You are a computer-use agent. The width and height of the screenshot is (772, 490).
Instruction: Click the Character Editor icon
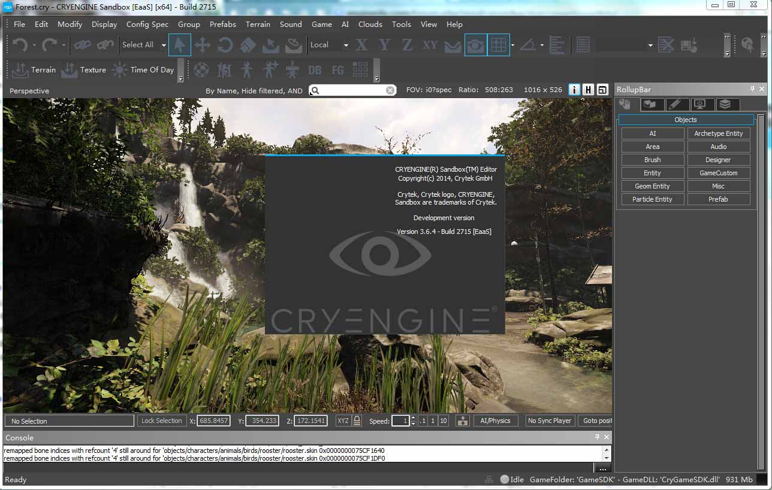coord(224,70)
